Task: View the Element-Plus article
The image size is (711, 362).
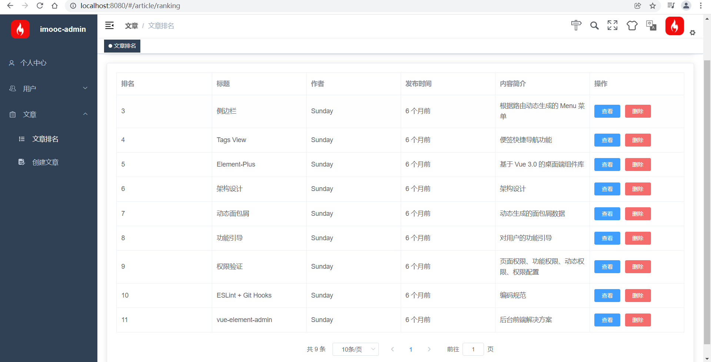Action: pyautogui.click(x=607, y=164)
